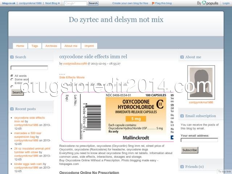Focus the sidebar search text field
Image resolution: width=232 pixels, height=174 pixels.
point(29,68)
